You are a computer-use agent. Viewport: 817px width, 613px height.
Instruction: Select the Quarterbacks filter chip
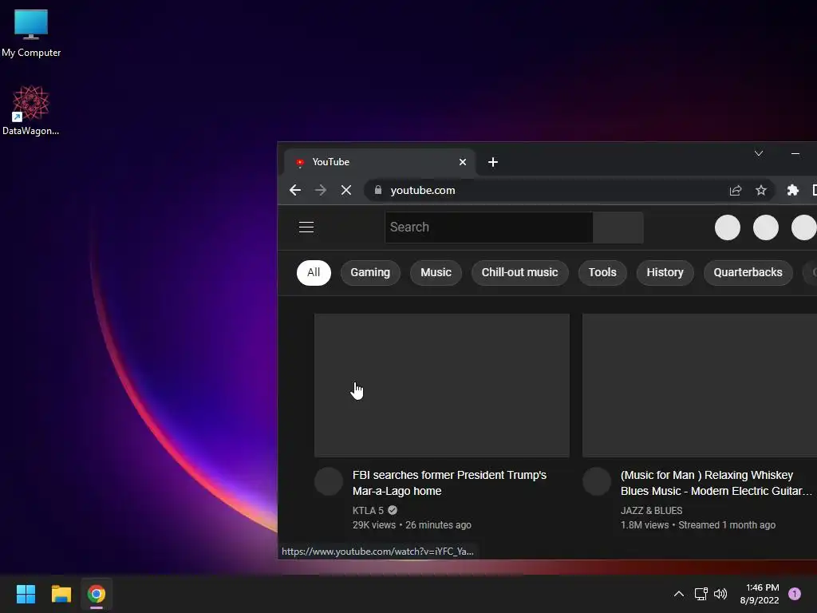748,273
